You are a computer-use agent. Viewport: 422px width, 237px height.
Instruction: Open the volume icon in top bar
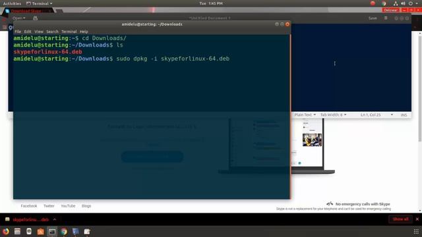(403, 3)
